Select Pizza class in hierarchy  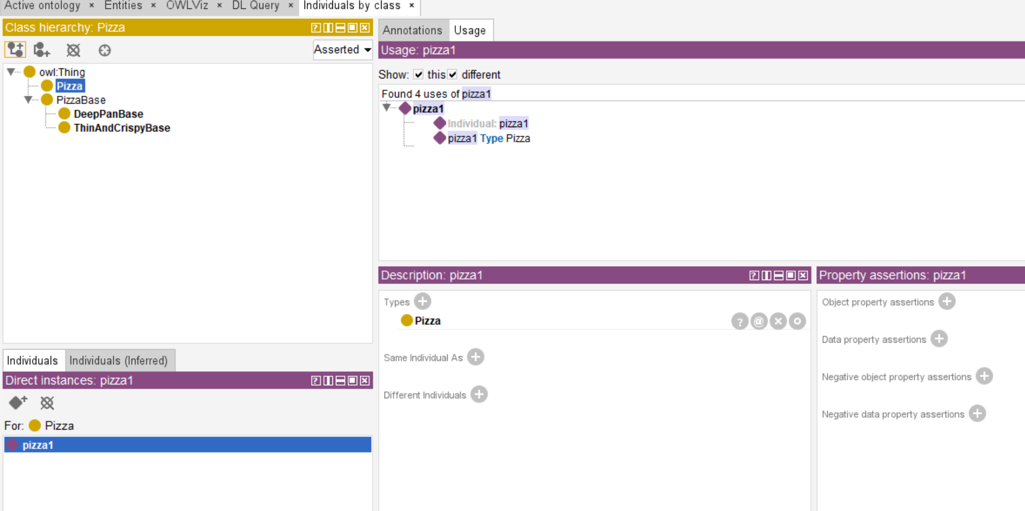point(70,86)
